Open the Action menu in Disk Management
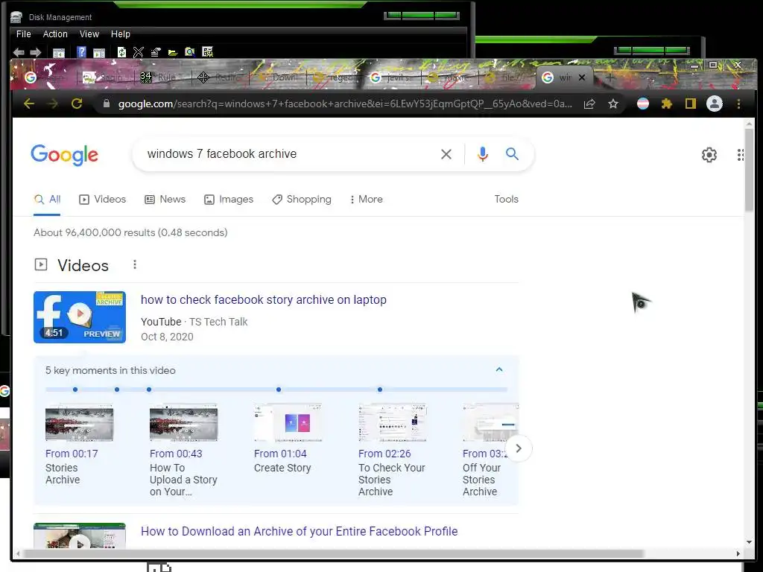Viewport: 763px width, 572px height. tap(55, 34)
